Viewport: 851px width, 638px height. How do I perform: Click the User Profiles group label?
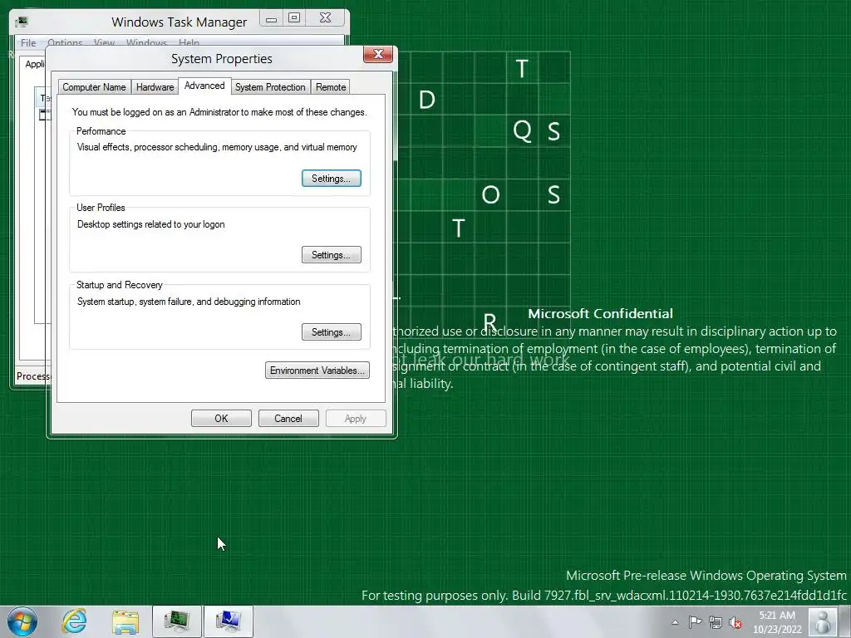[101, 208]
